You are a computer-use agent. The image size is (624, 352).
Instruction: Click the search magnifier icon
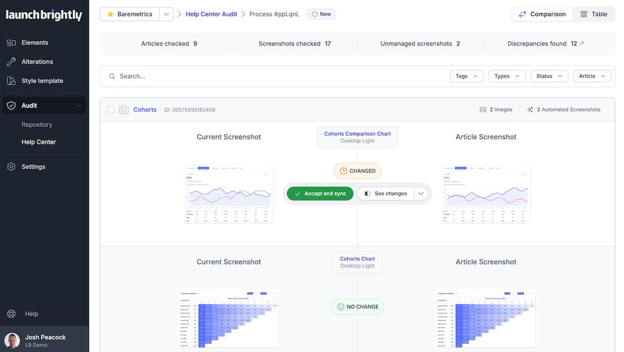[x=112, y=76]
